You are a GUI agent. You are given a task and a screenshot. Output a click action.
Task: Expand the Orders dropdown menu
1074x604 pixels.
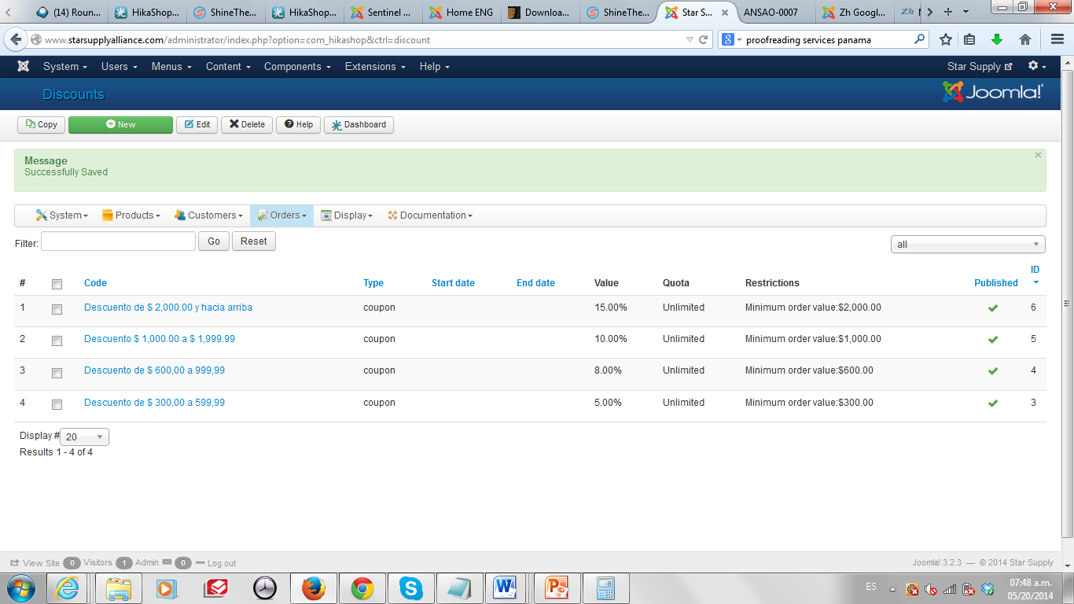(281, 215)
